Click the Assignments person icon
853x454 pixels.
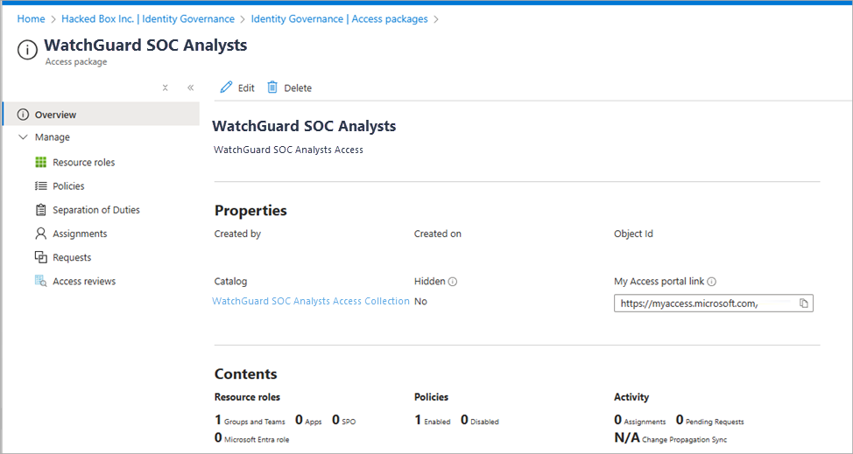click(x=40, y=234)
